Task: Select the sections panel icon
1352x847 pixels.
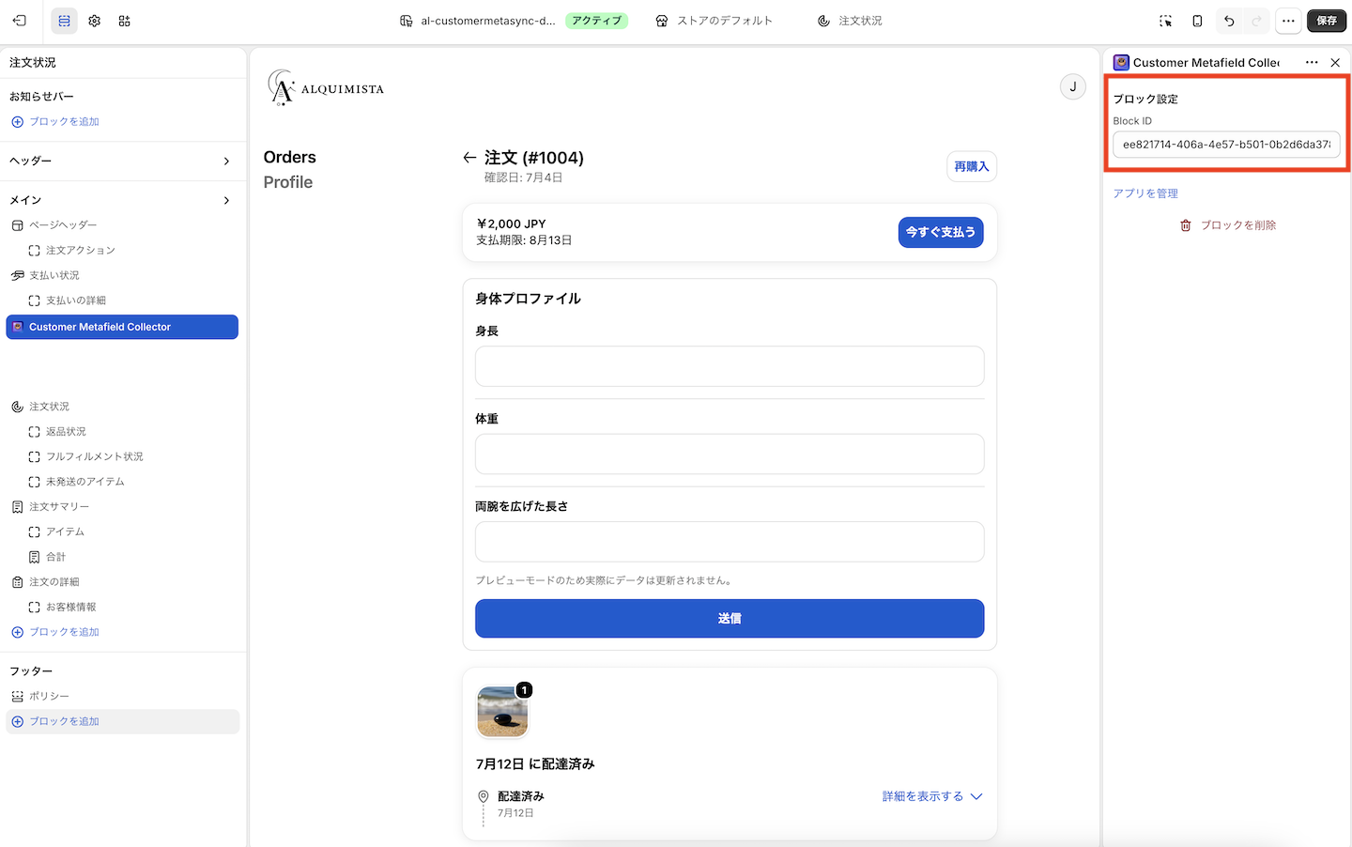Action: (64, 21)
